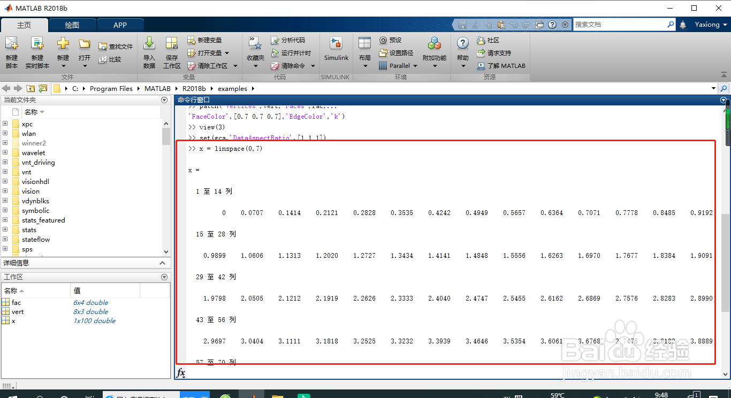Viewport: 731px width, 398px height.
Task: Click the fx function browser icon
Action: coord(181,372)
